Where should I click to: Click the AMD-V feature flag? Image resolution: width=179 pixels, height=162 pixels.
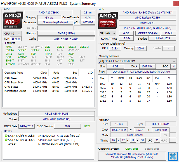point(22,57)
